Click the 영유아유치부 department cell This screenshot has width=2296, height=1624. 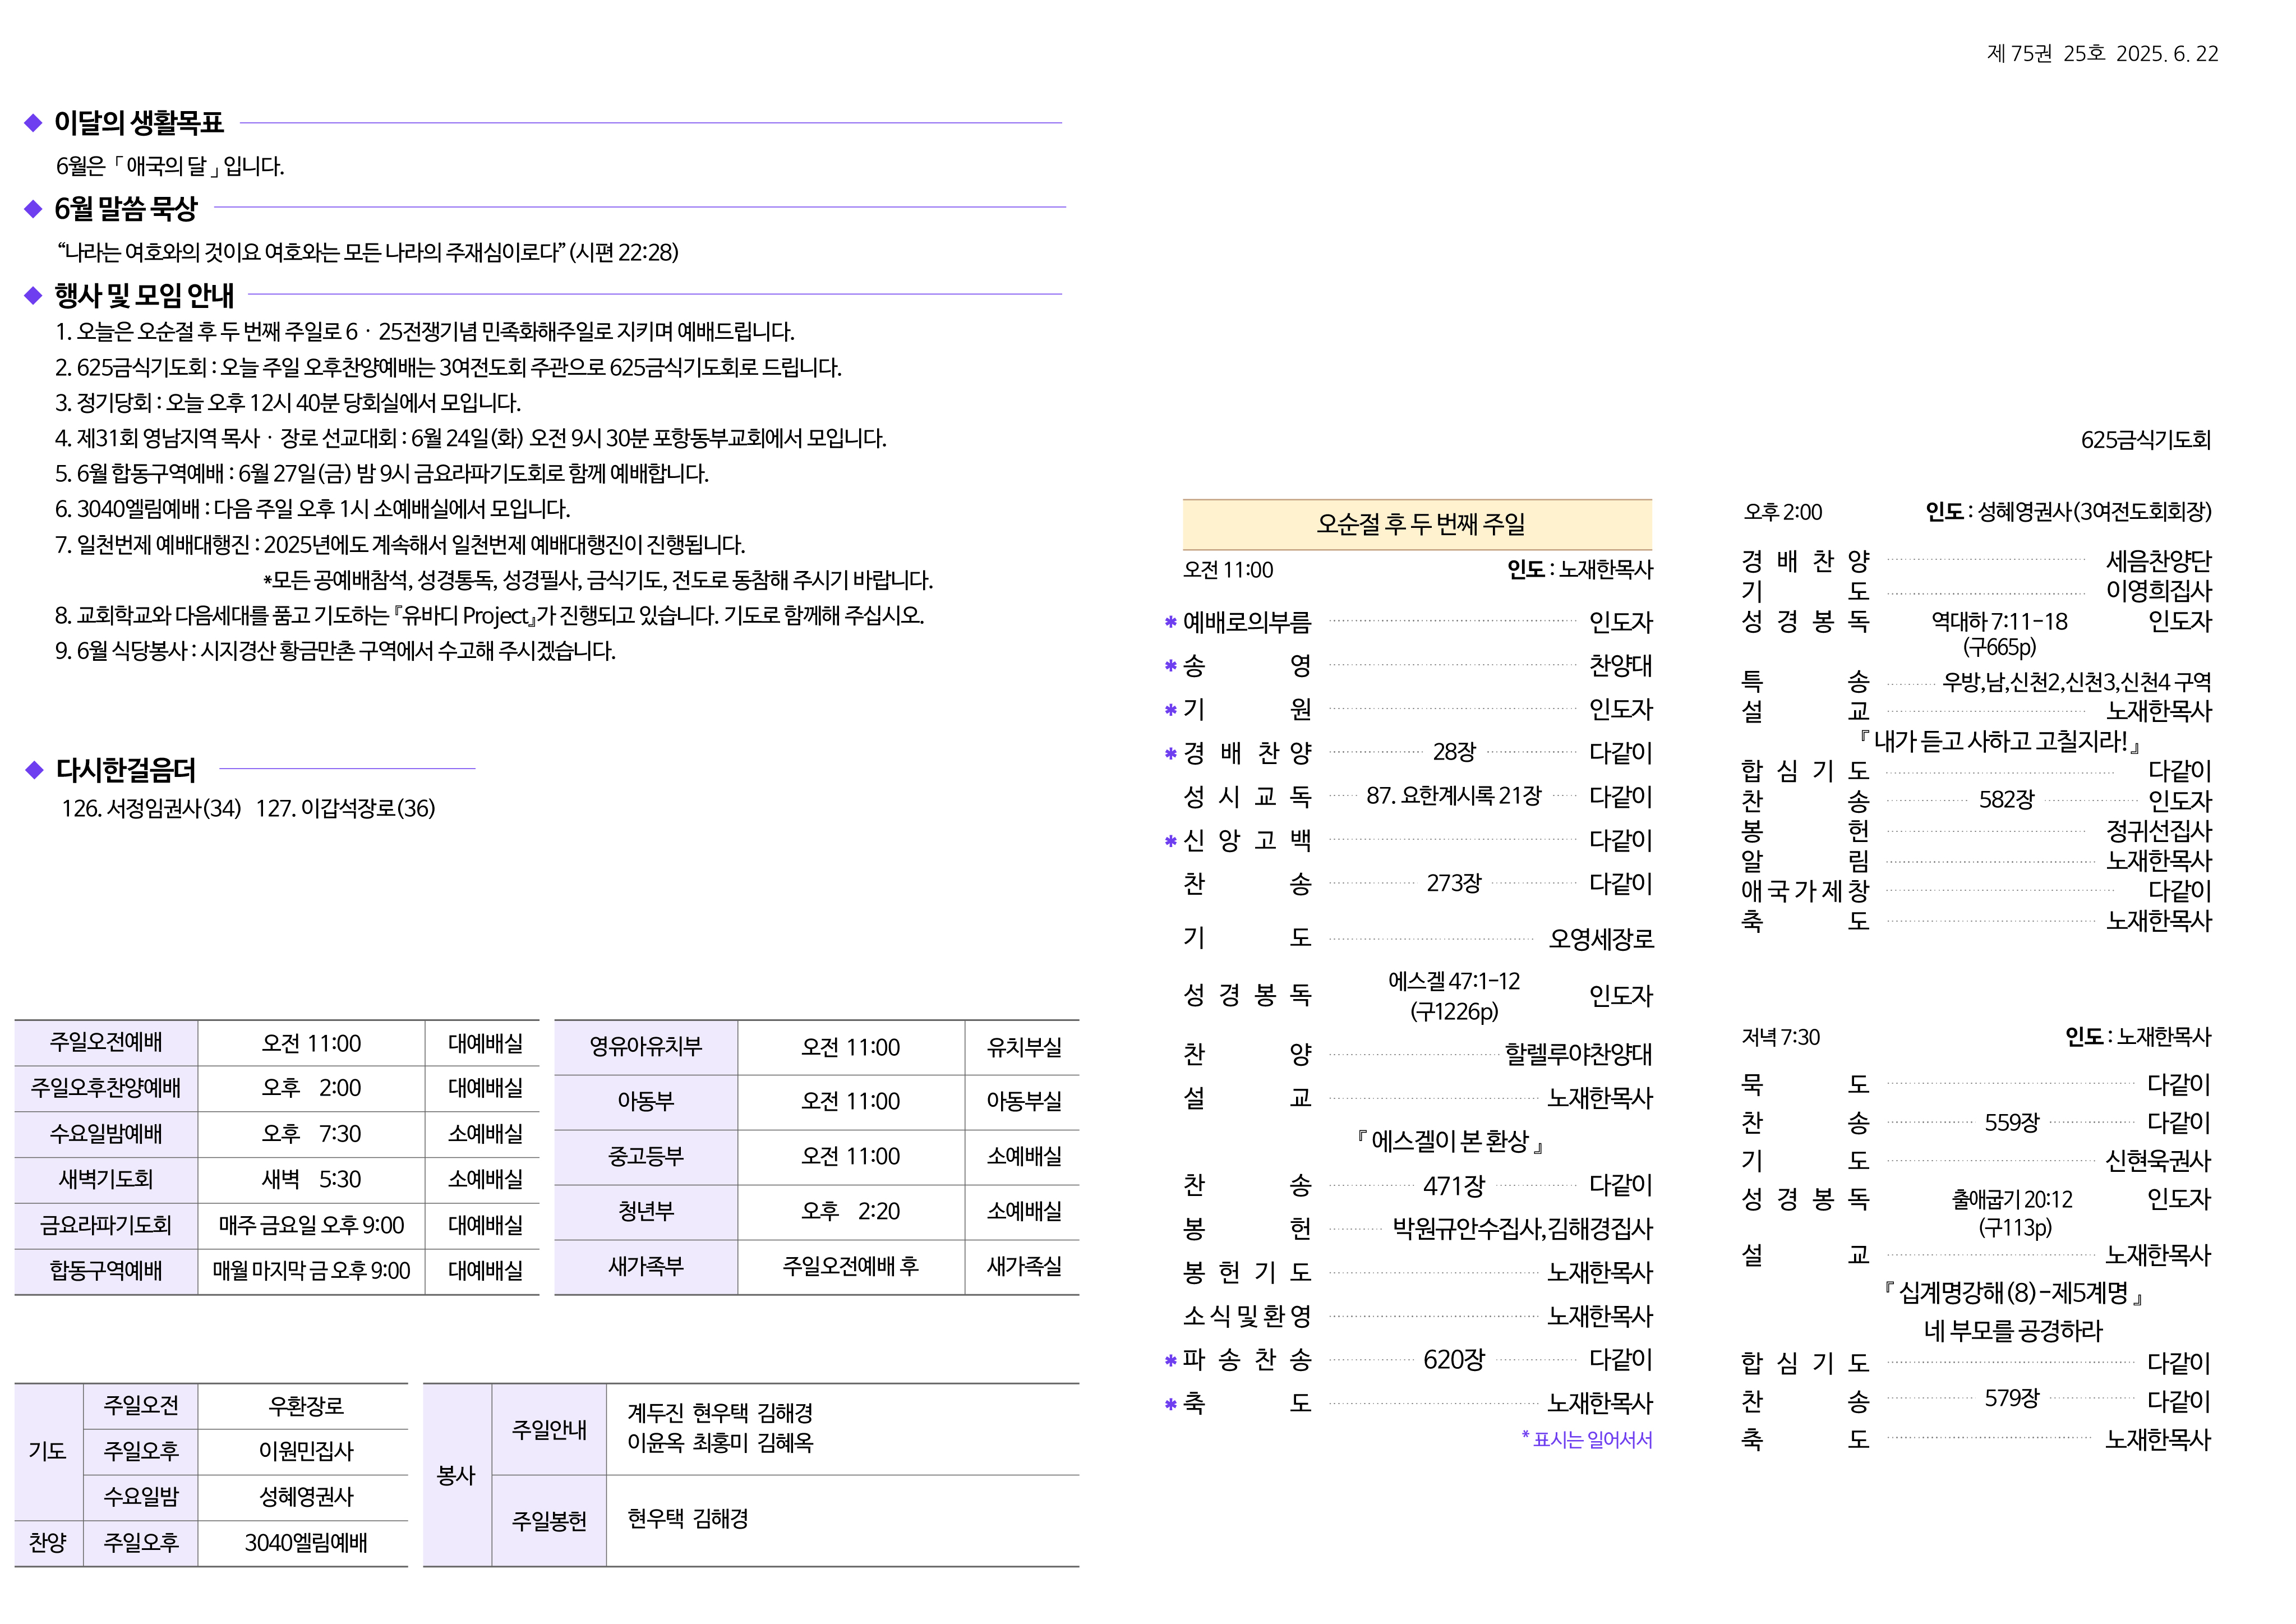646,1047
